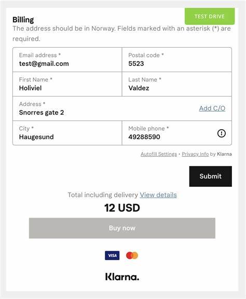Click the 12 USD total amount
Viewport: 246px width, 299px height.
pos(122,208)
